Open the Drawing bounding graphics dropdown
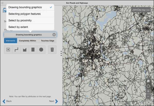This screenshot has width=154, height=106. 30,35
